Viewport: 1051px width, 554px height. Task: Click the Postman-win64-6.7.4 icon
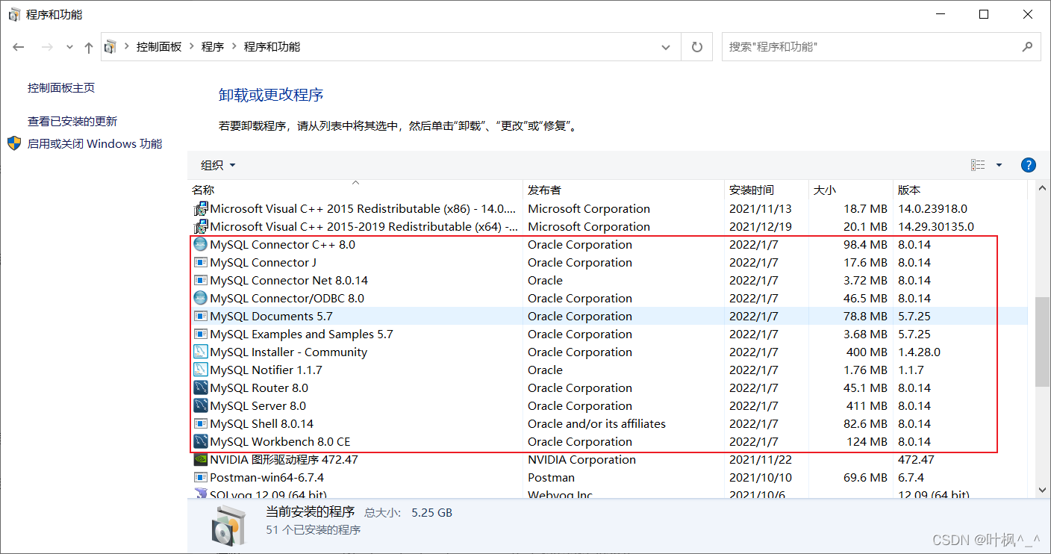pos(200,477)
